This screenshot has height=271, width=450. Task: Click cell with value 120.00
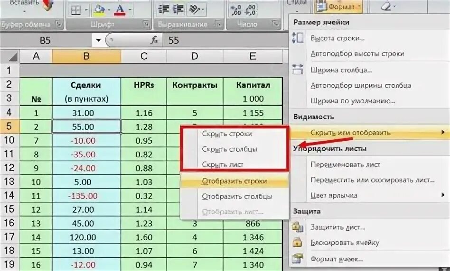point(86,237)
